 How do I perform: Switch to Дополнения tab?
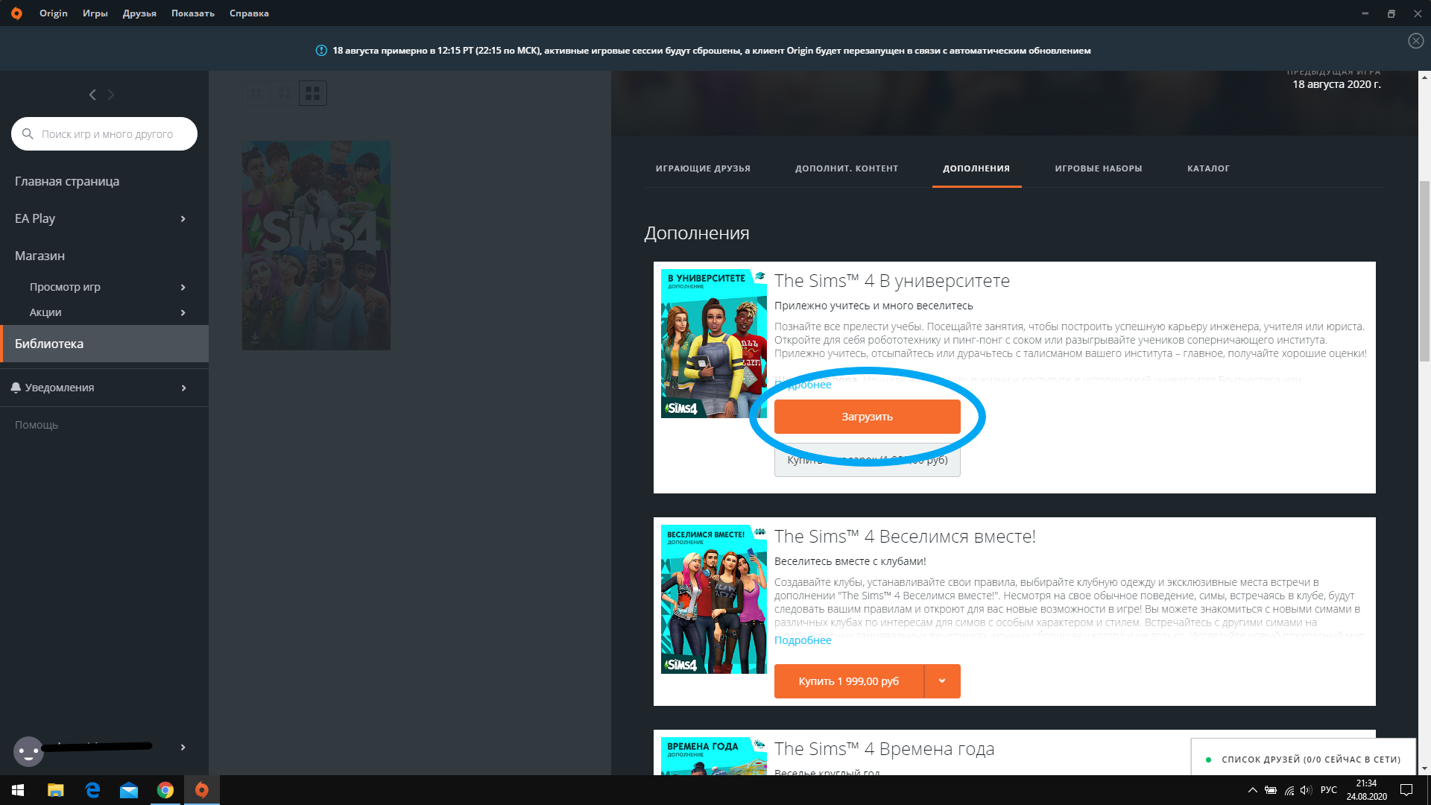976,168
